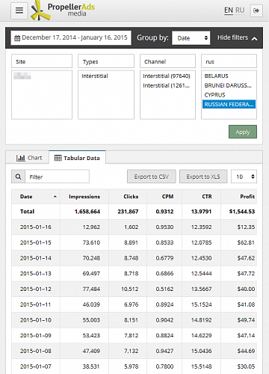Click the calendar icon in date range
Screen dimensions: 269x374
coord(17,38)
